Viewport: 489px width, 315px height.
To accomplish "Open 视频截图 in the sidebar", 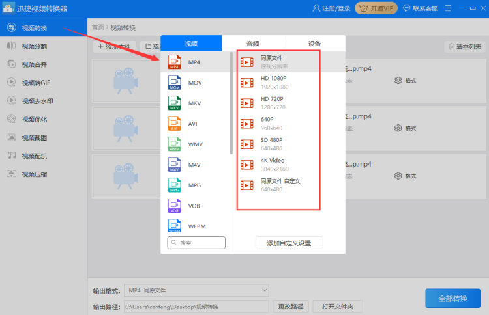I will pos(44,138).
